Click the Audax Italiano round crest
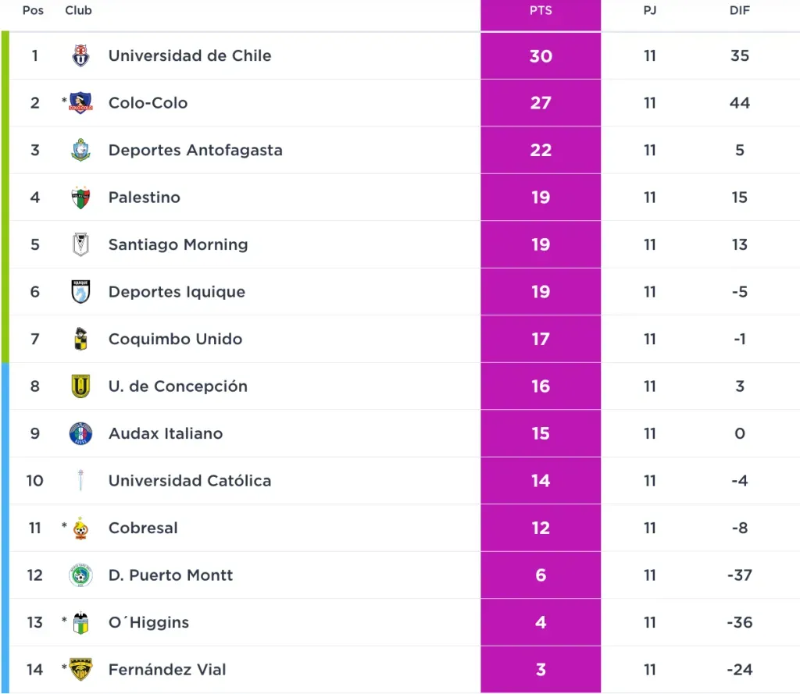Screen dimensions: 800x694 (x=80, y=434)
